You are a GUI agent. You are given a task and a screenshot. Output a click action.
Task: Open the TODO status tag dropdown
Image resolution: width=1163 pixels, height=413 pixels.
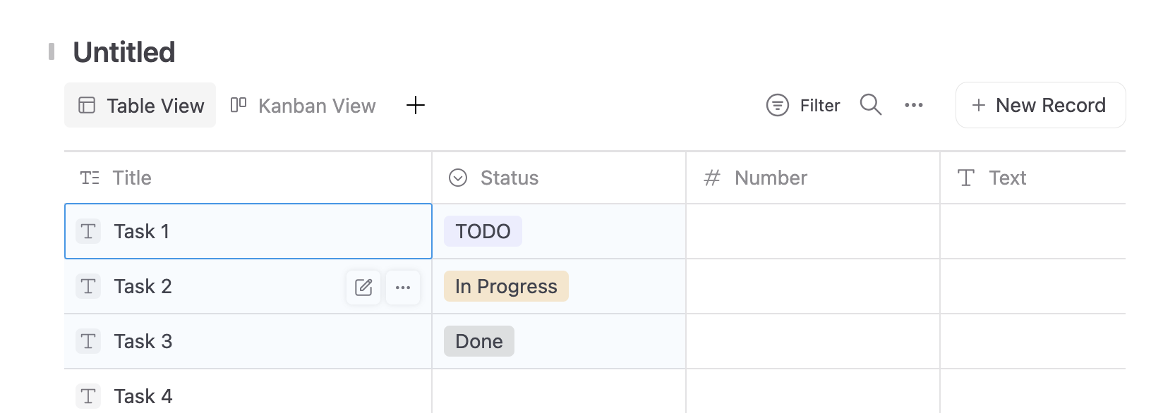coord(483,231)
